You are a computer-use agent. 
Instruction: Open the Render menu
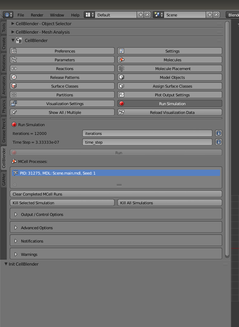coord(37,15)
